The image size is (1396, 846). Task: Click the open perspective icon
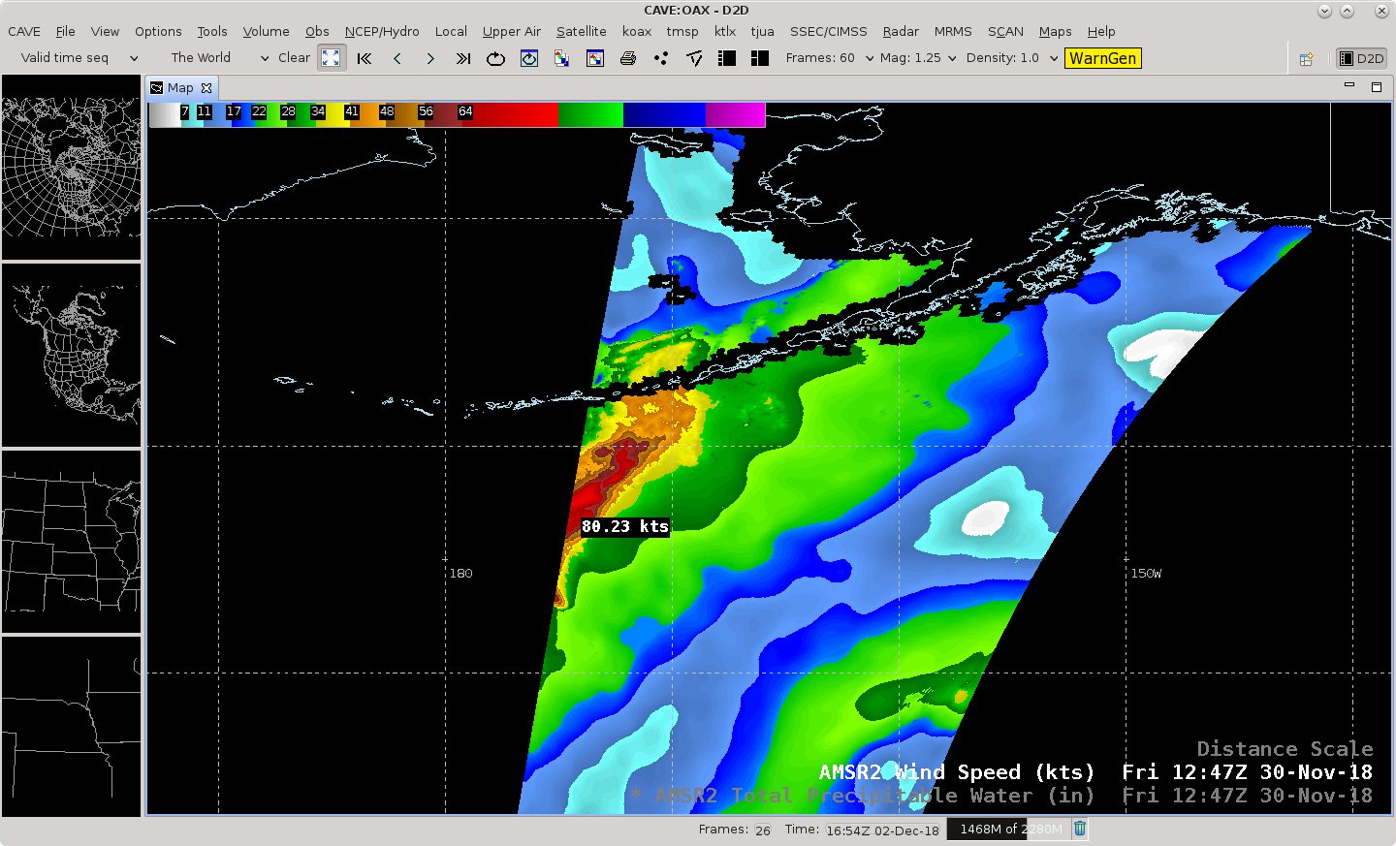point(1307,58)
